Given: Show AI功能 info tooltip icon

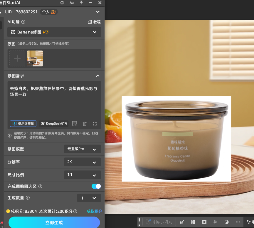Looking at the screenshot, I should pos(23,22).
